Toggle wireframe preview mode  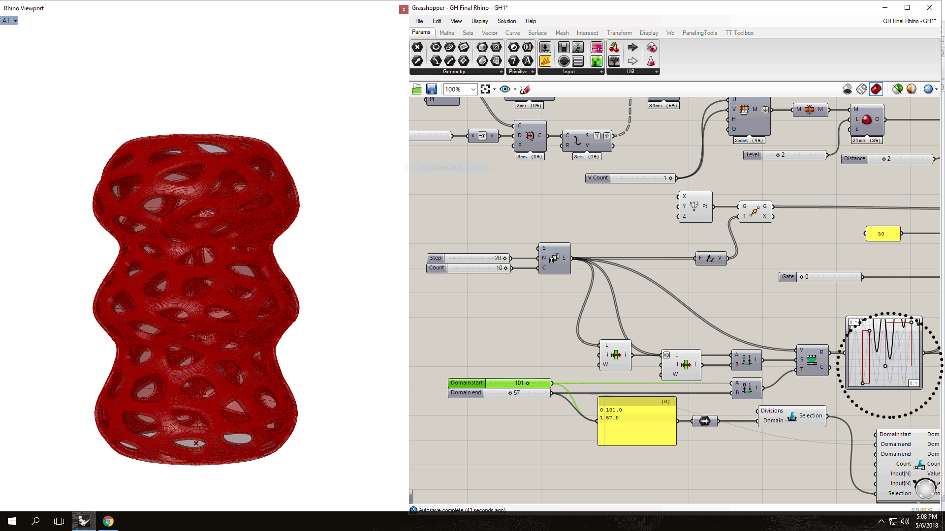(861, 89)
